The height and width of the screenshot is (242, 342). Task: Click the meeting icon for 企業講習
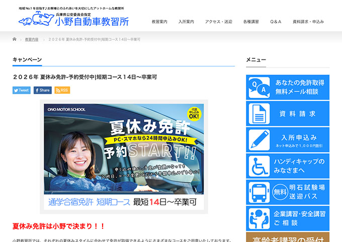(x=259, y=219)
